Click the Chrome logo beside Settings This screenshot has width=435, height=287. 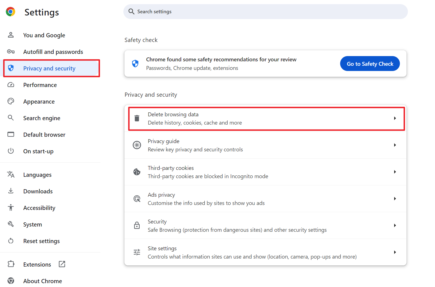11,12
